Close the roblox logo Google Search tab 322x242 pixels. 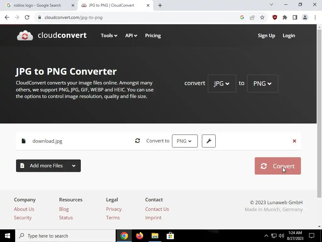click(73, 5)
